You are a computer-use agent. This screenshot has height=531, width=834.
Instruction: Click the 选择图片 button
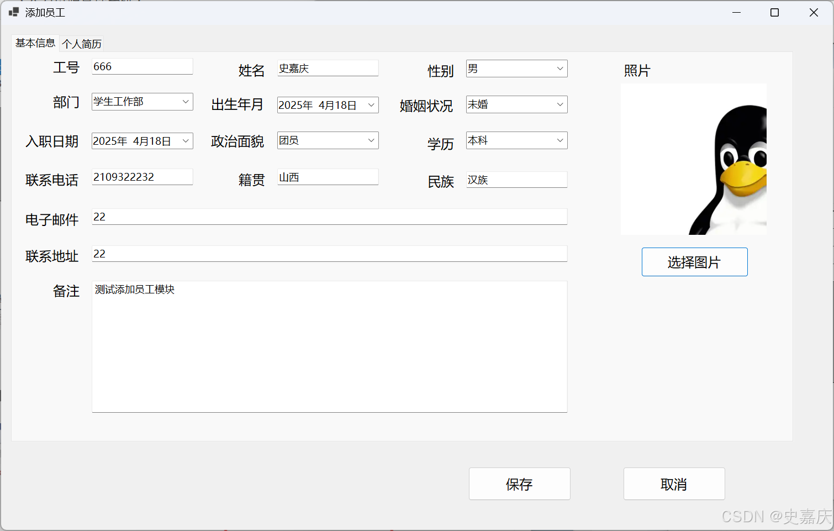pyautogui.click(x=694, y=262)
